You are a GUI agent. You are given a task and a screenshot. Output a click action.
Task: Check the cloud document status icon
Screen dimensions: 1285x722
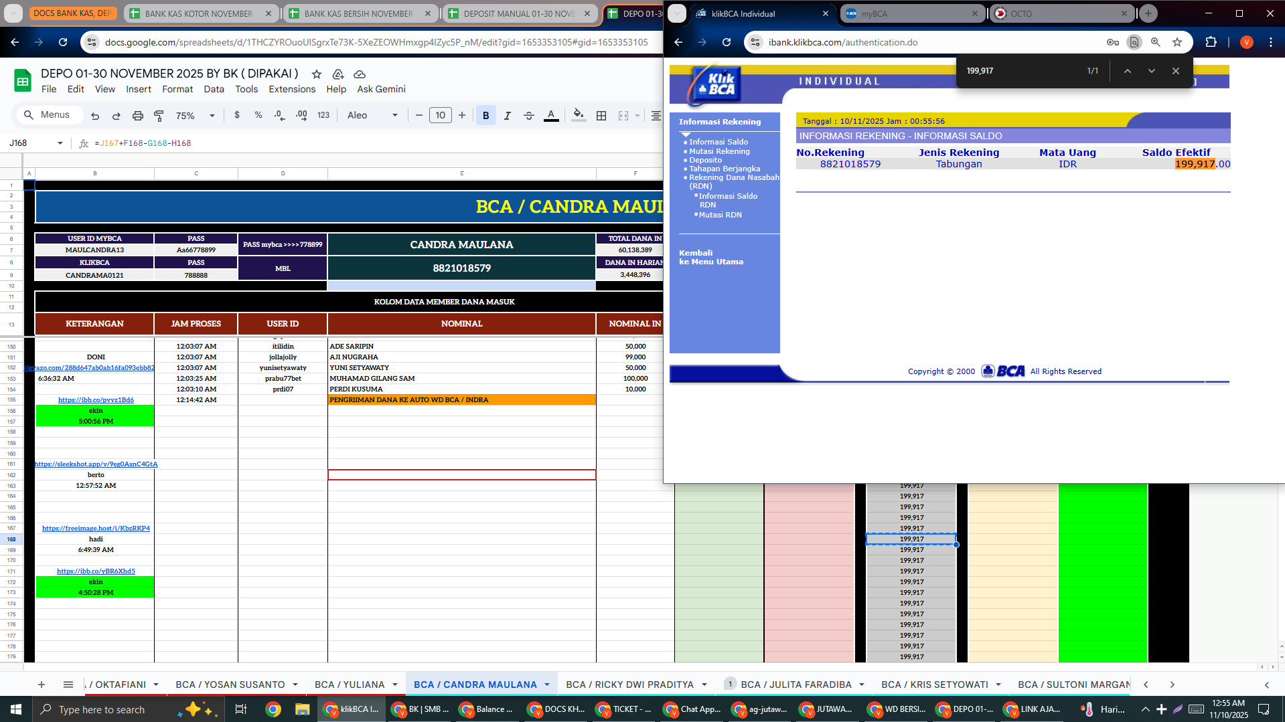[360, 74]
